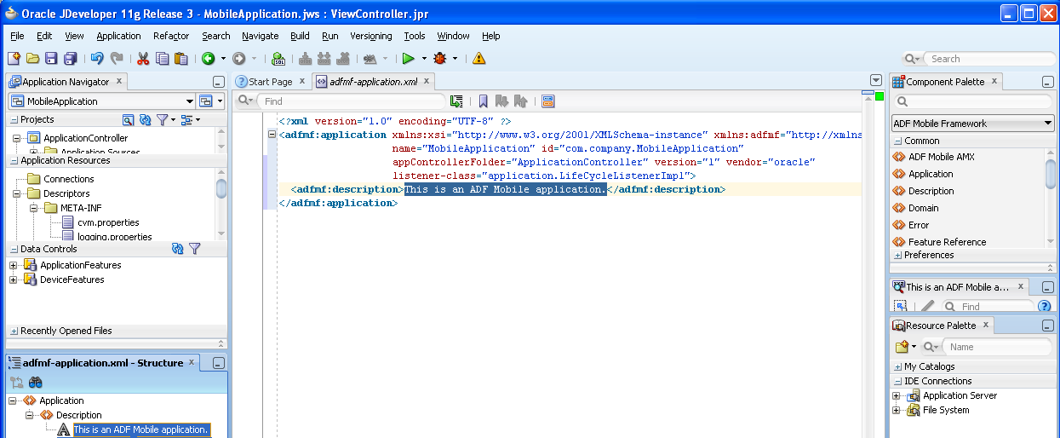Select the adfmf-application.xml editor tab

point(375,82)
